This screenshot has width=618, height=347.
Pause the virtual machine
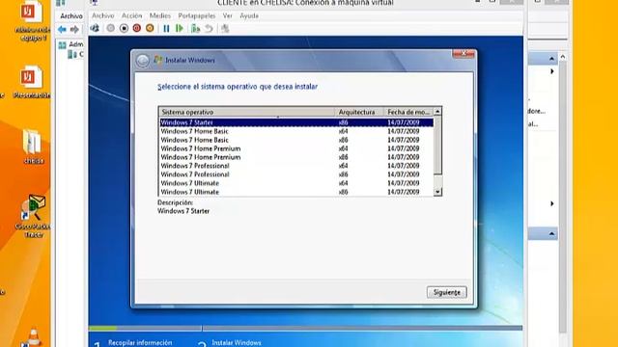[x=166, y=28]
